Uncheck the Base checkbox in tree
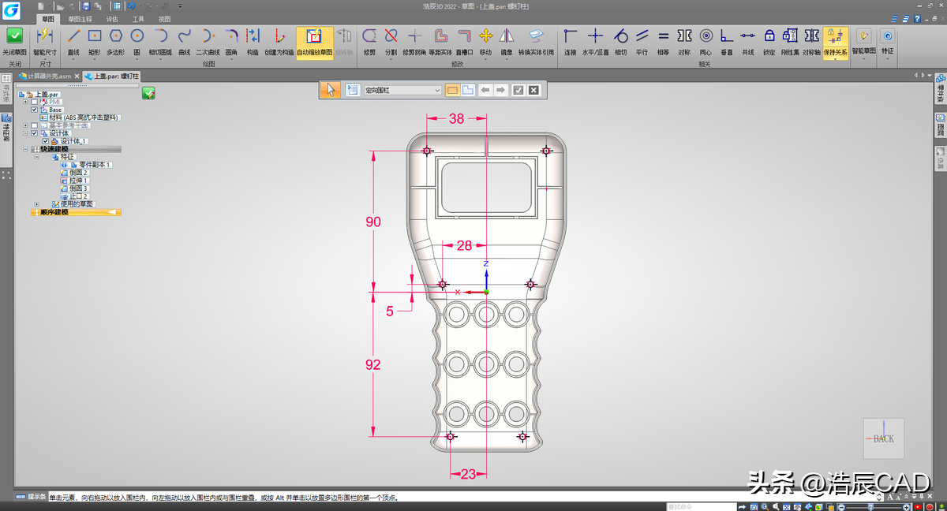The width and height of the screenshot is (947, 511). pos(34,110)
